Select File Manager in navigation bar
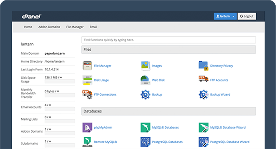This screenshot has height=149, width=276. click(x=75, y=27)
